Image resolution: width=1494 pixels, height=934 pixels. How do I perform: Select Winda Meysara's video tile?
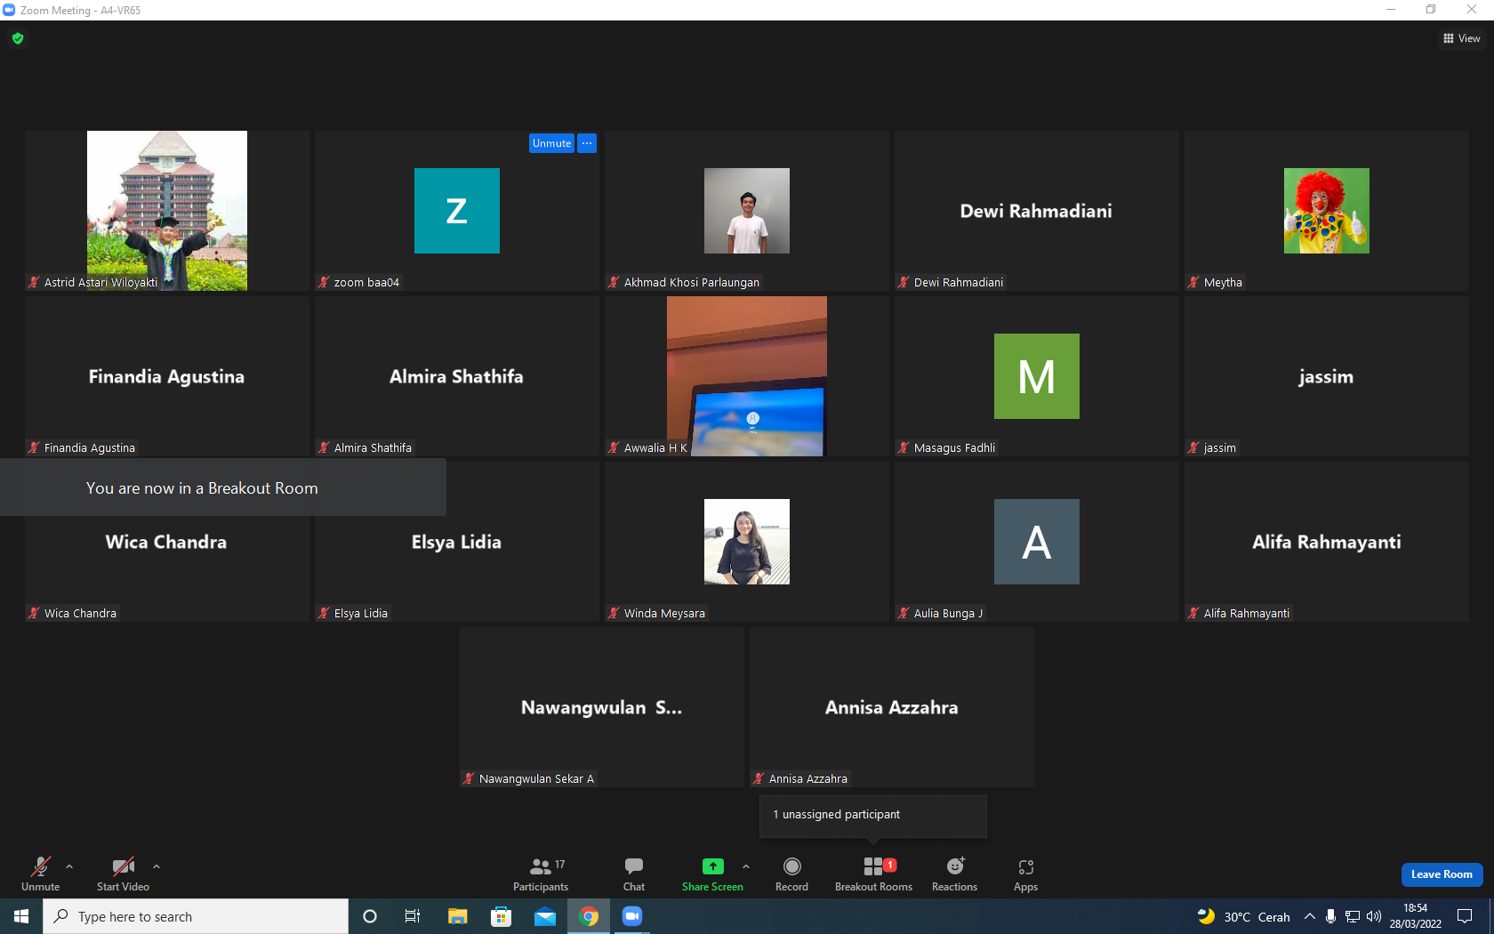[747, 542]
